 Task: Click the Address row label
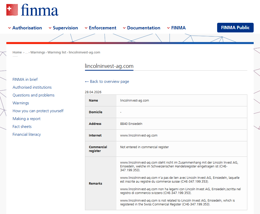pos(95,124)
